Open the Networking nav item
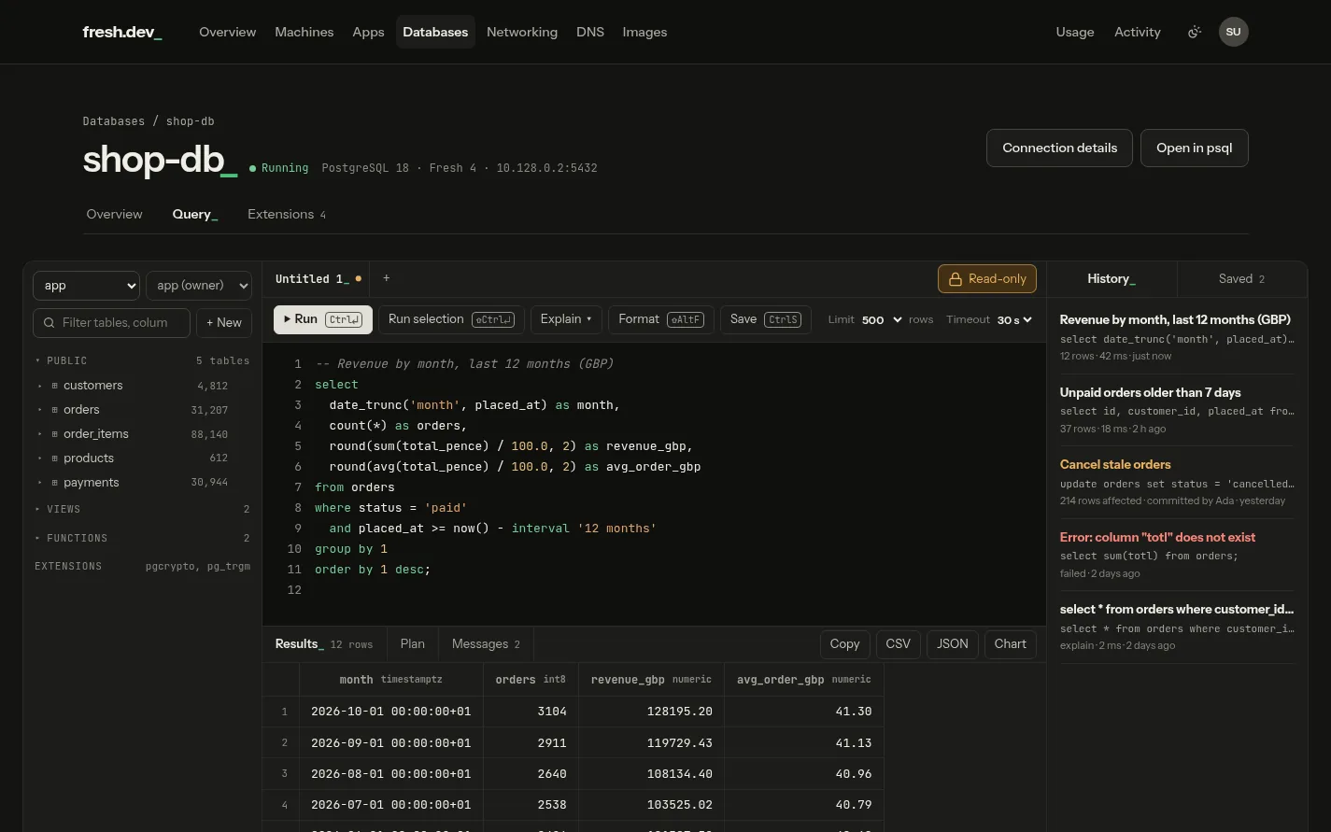 522,32
